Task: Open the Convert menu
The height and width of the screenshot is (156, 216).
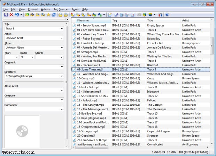Action: tap(33, 9)
